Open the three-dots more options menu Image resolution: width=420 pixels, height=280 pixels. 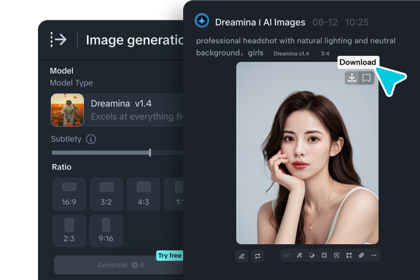(x=373, y=255)
